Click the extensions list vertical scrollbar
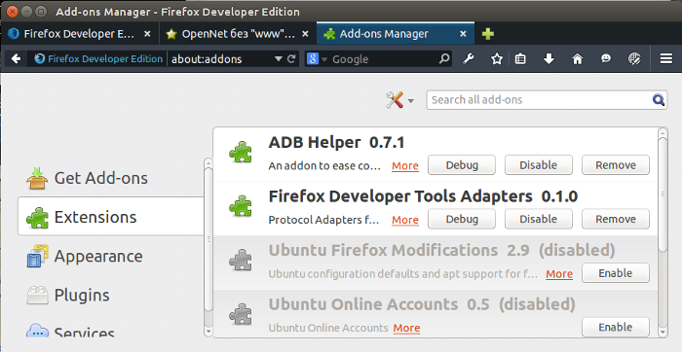 point(663,194)
